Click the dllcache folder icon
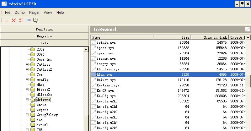 click(x=32, y=95)
